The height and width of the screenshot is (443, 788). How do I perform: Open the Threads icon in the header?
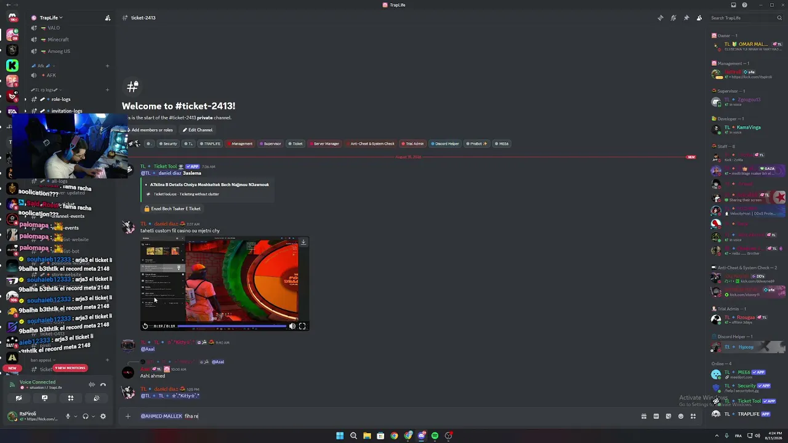(x=661, y=18)
